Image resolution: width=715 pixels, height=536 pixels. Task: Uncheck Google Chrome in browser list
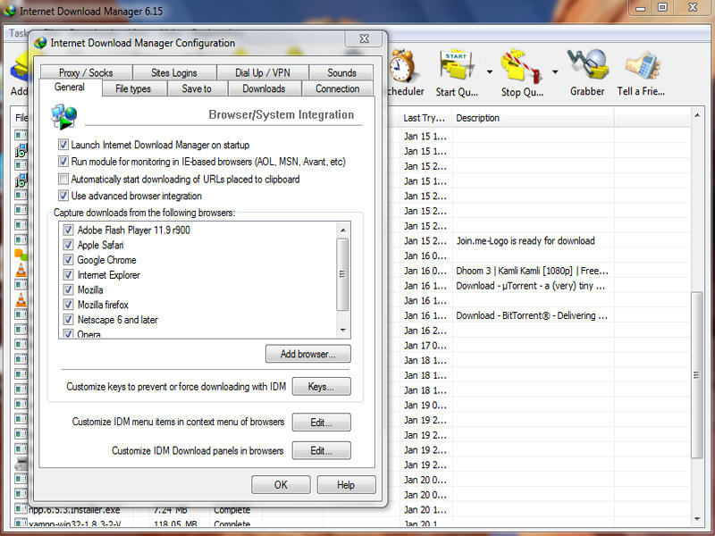[69, 260]
